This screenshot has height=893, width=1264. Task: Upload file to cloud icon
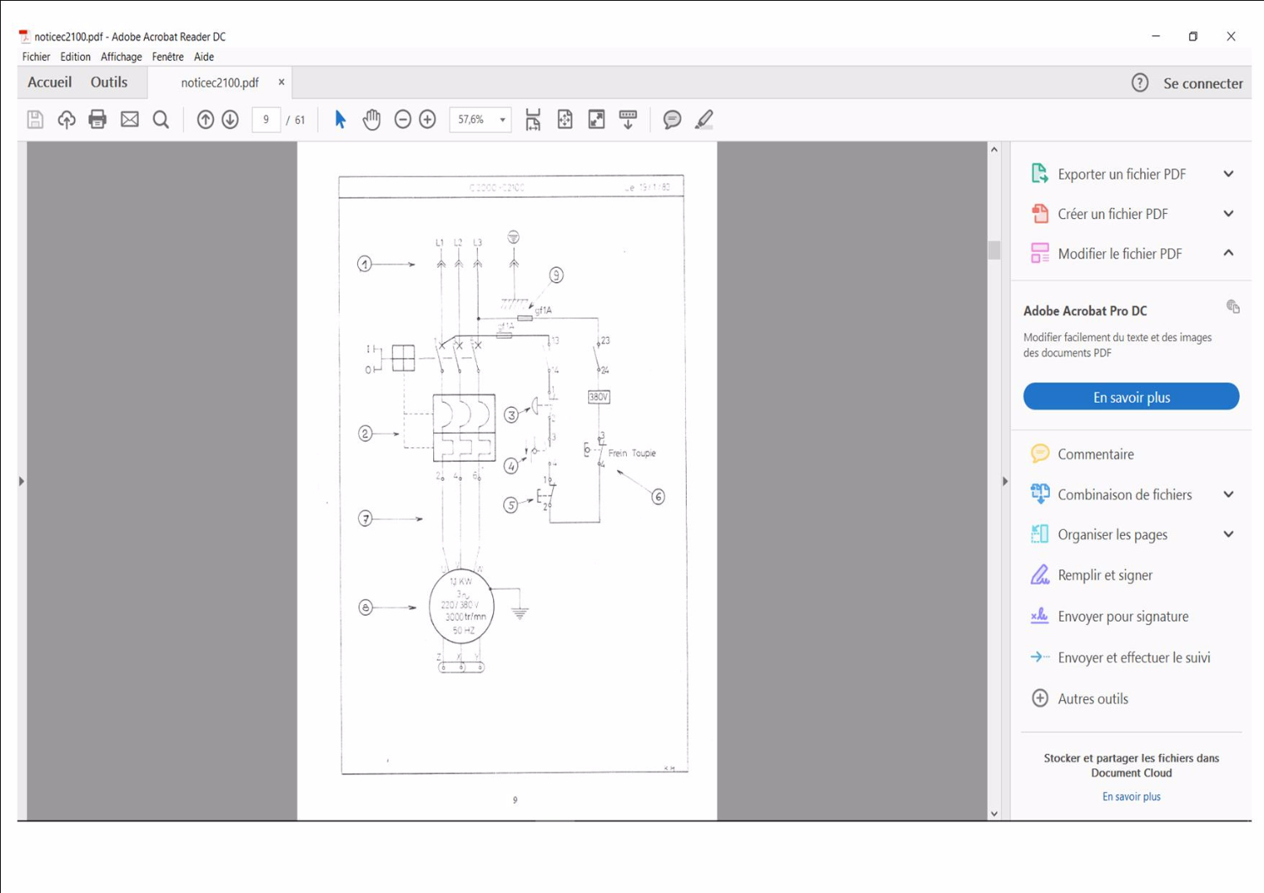tap(67, 120)
